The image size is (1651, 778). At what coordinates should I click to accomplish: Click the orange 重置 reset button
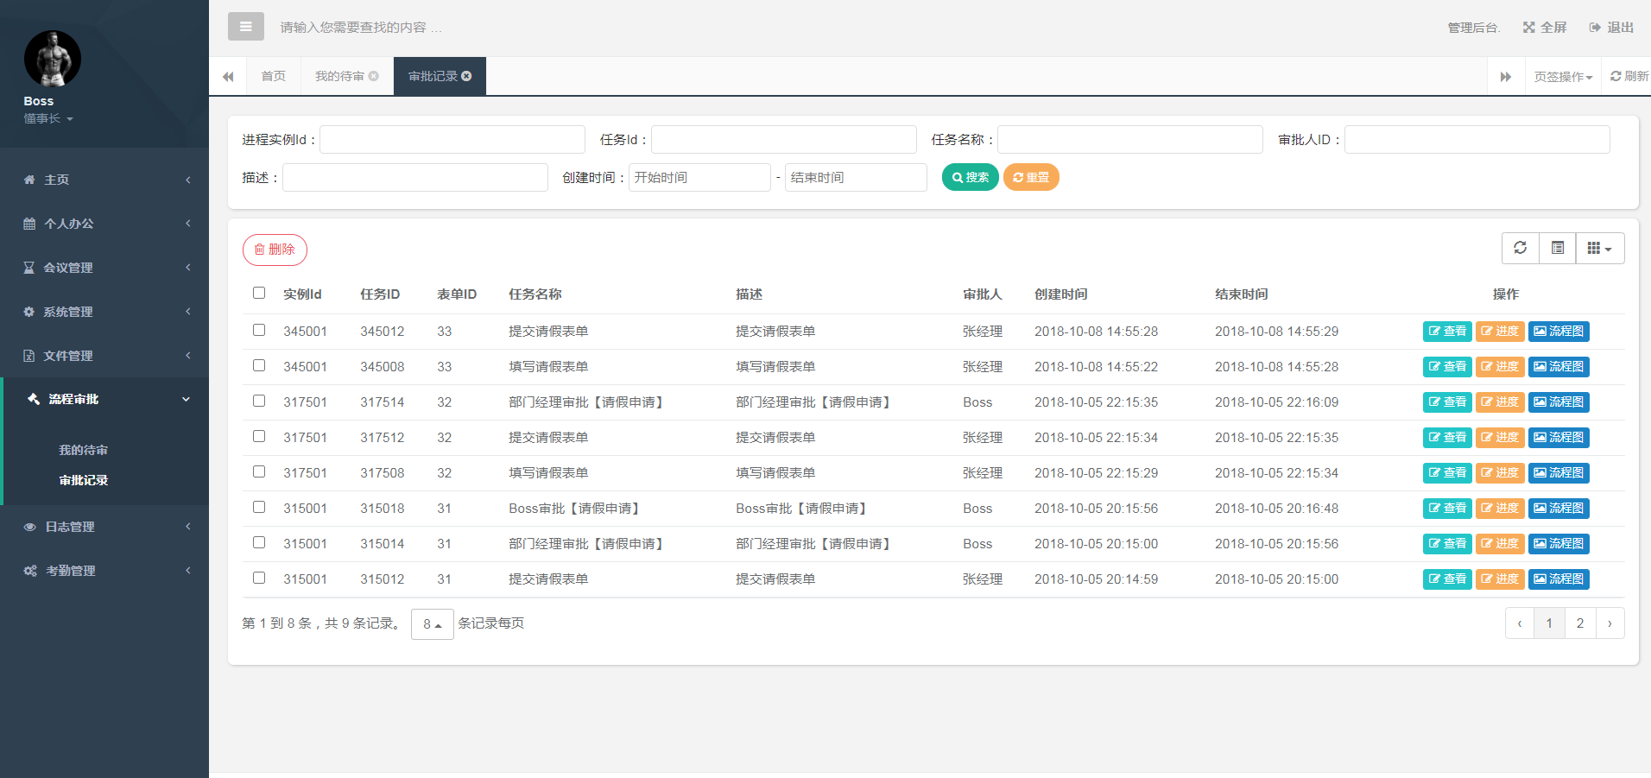point(1031,177)
